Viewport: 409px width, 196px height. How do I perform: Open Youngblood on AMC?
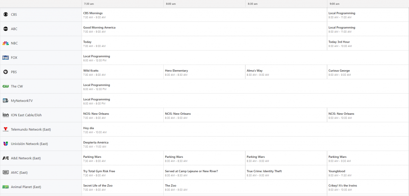[368, 172]
